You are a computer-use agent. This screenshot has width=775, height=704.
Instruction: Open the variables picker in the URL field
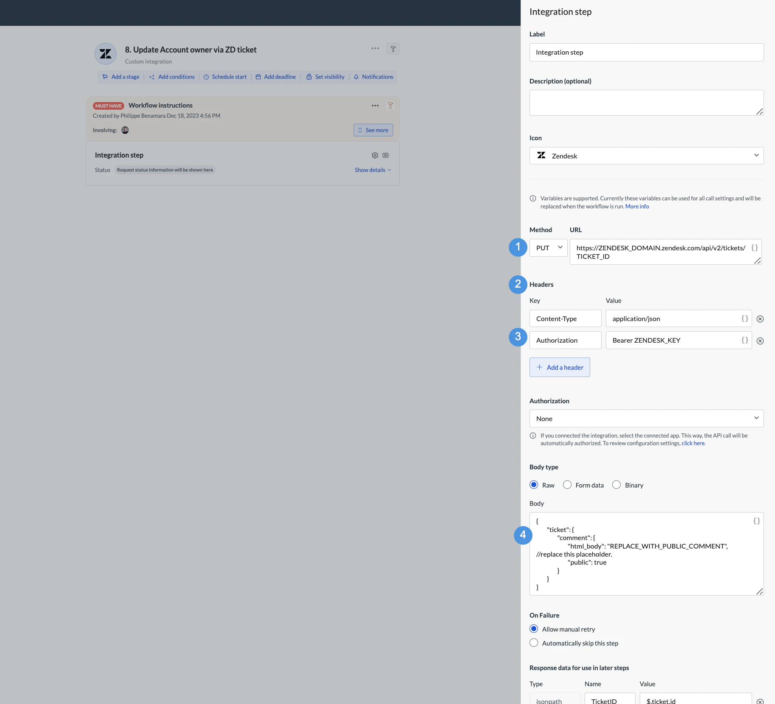(755, 248)
